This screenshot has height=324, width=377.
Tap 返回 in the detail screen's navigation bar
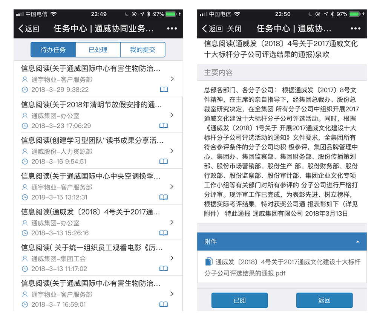pyautogui.click(x=212, y=29)
